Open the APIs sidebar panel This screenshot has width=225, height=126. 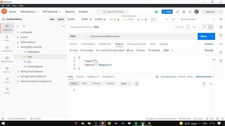pyautogui.click(x=7, y=38)
